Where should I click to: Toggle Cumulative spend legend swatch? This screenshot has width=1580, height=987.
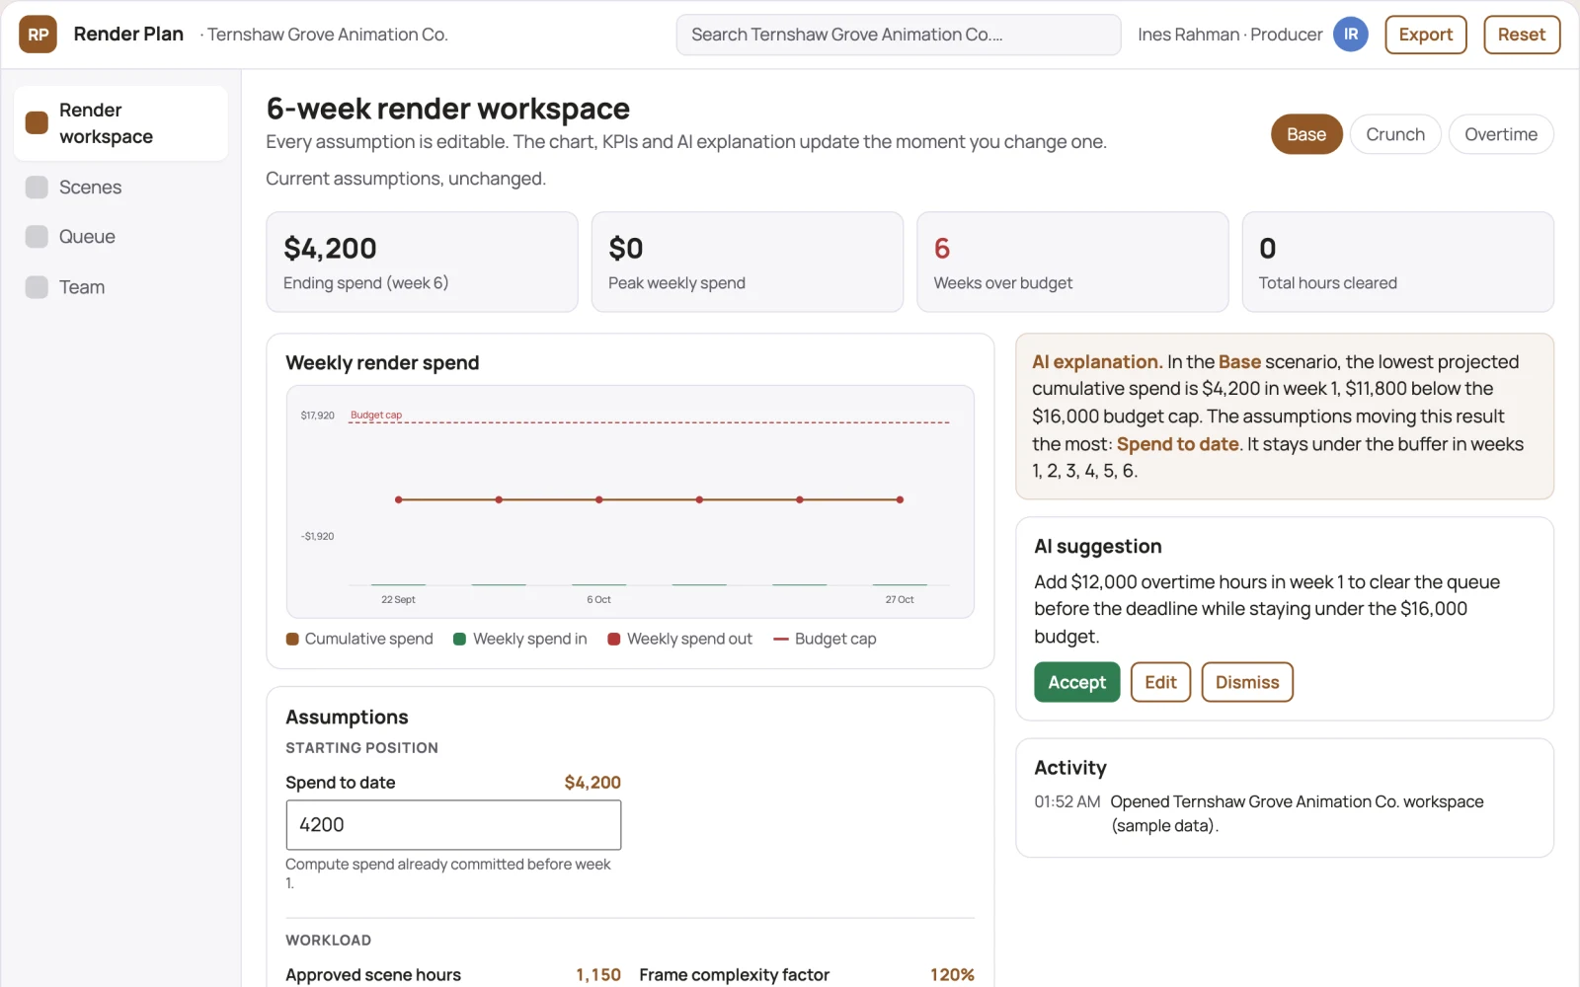tap(292, 639)
